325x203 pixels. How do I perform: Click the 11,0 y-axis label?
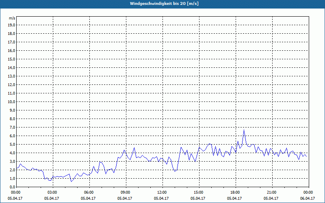(12, 93)
